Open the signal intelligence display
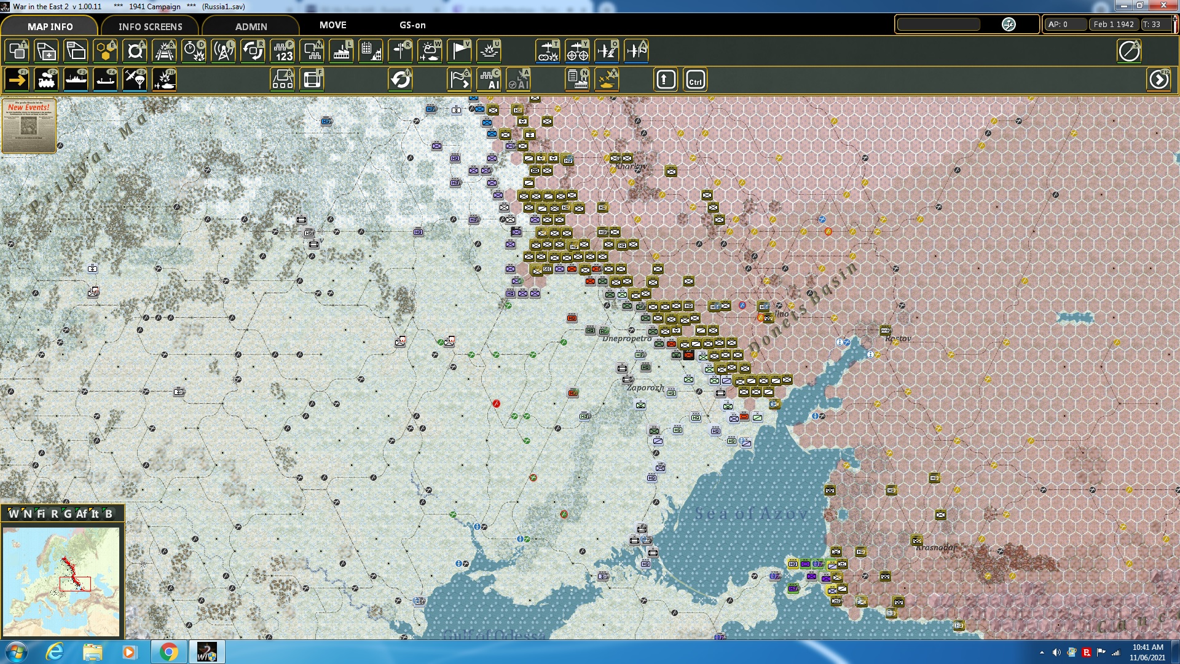Image resolution: width=1180 pixels, height=664 pixels. (222, 52)
